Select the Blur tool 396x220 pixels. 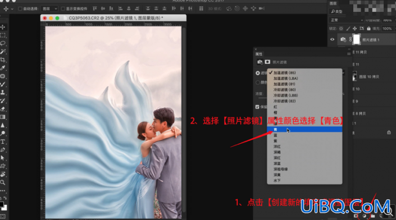coord(3,125)
